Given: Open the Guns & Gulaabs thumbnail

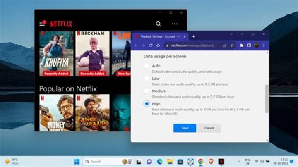Looking at the screenshot, I should pyautogui.click(x=93, y=113).
